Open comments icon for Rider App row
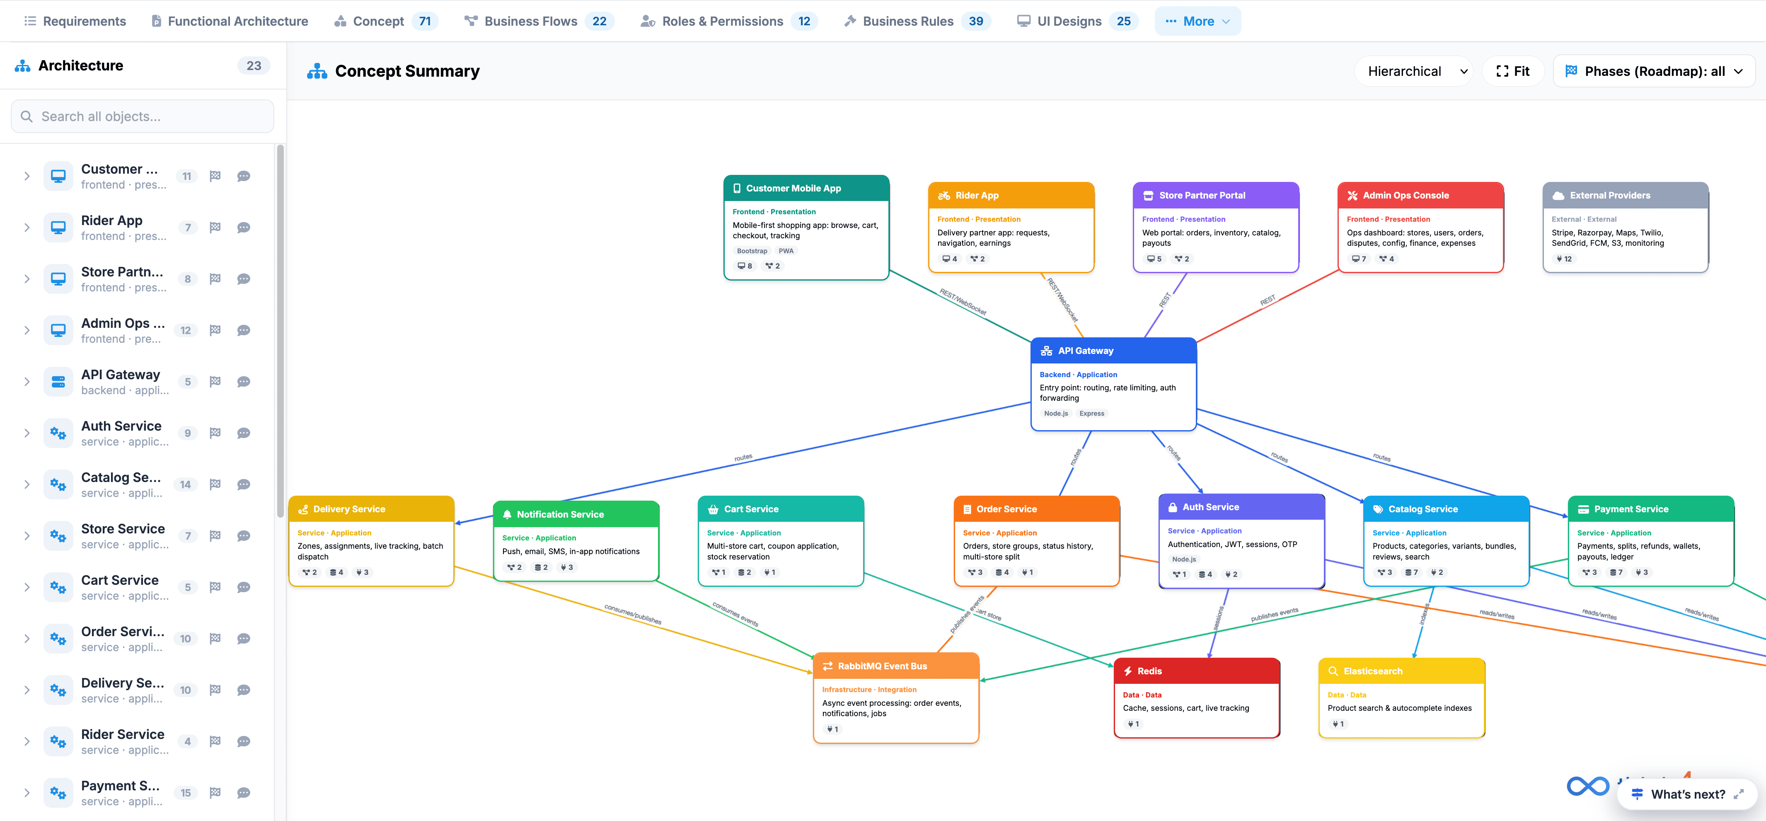 pyautogui.click(x=243, y=228)
